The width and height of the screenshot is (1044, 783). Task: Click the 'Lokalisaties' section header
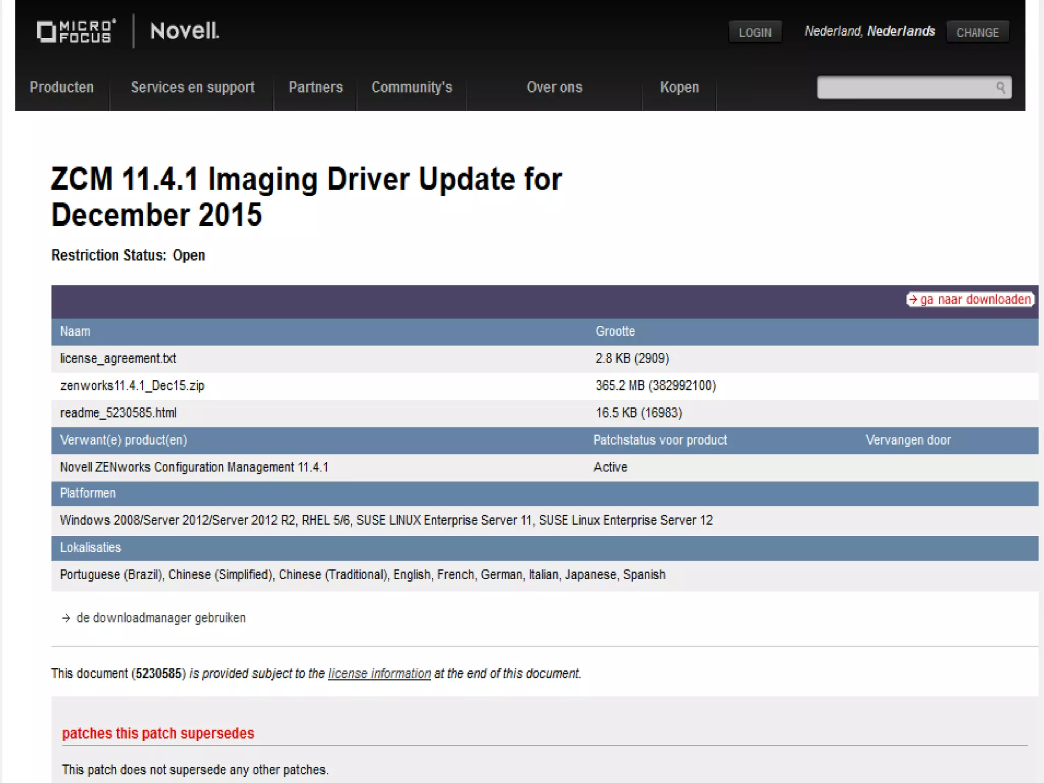pyautogui.click(x=90, y=547)
